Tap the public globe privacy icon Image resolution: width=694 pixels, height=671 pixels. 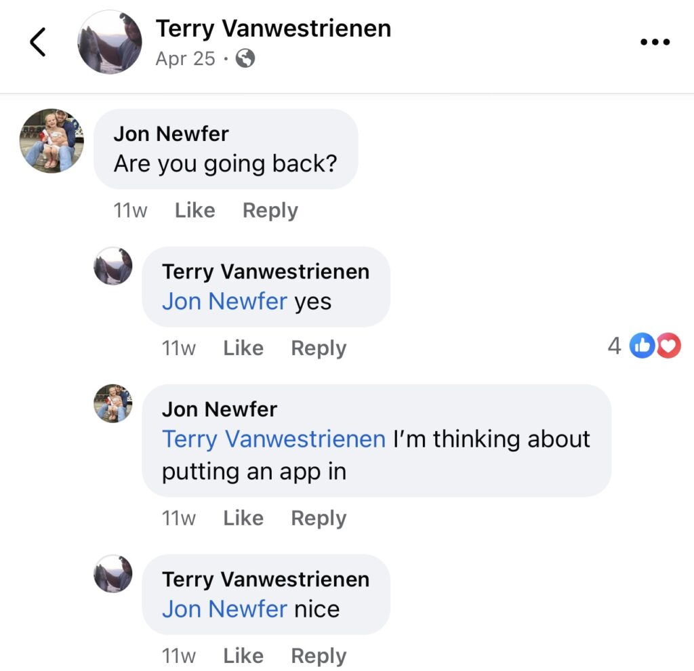point(245,59)
